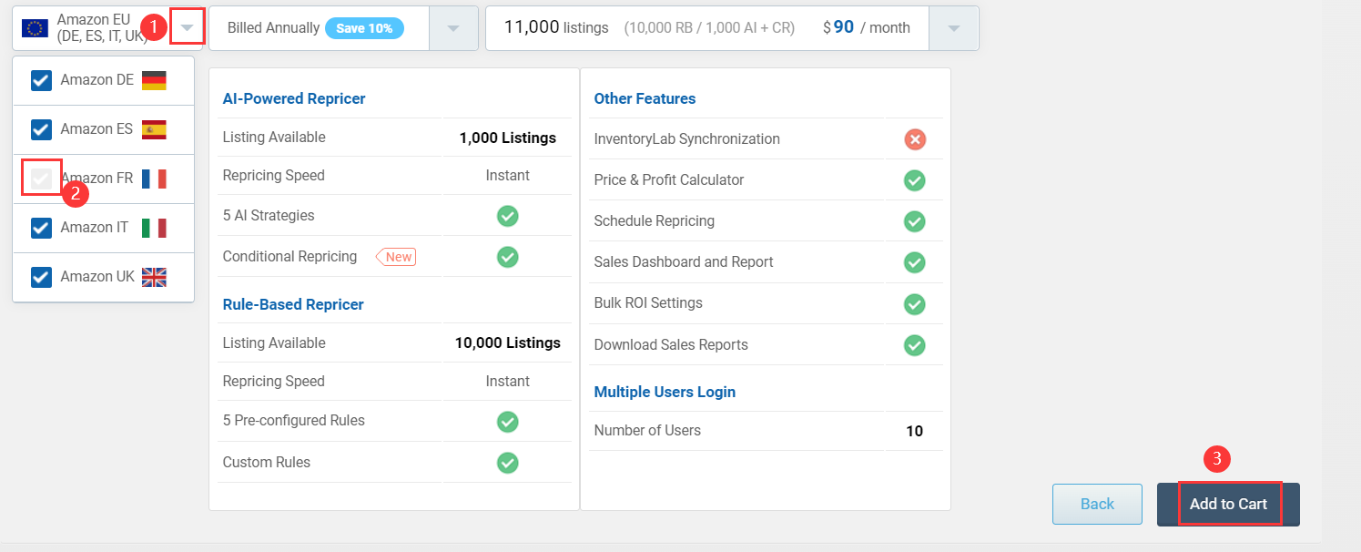The height and width of the screenshot is (552, 1361).
Task: Click the Number of Users value 10
Action: point(915,431)
